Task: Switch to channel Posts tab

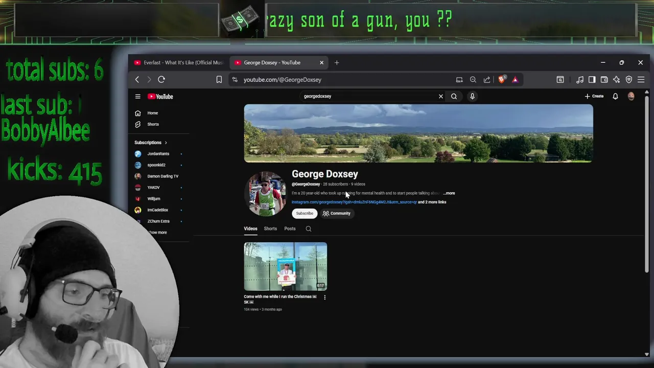Action: pos(290,228)
